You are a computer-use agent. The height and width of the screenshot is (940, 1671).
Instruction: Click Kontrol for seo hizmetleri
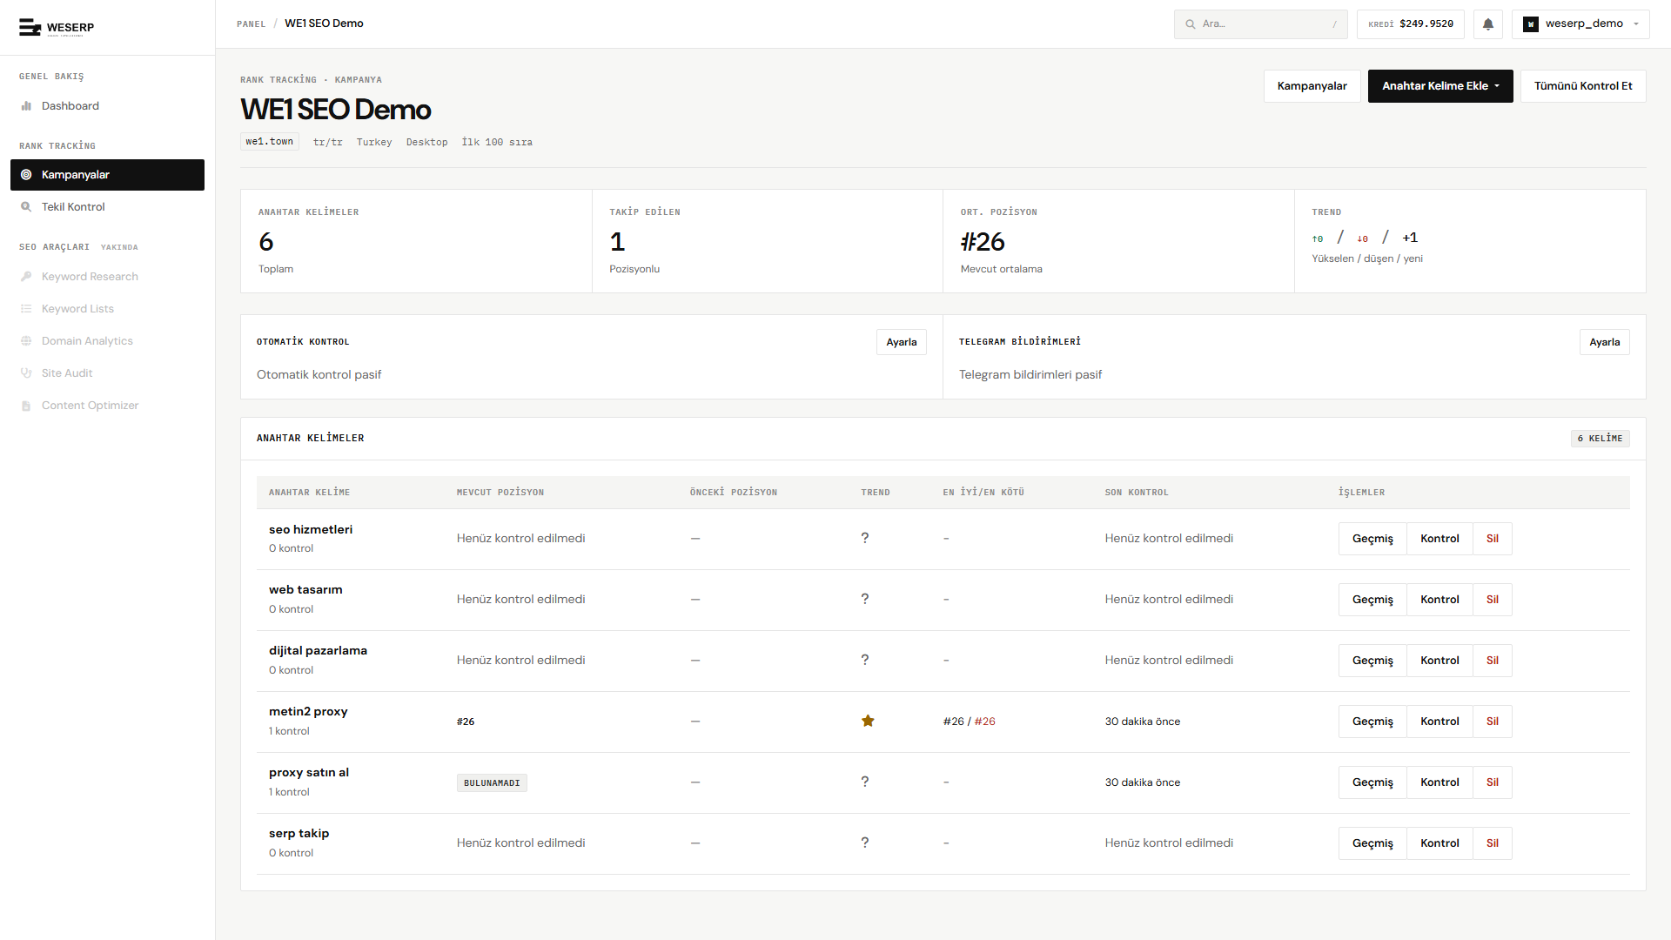(x=1439, y=539)
